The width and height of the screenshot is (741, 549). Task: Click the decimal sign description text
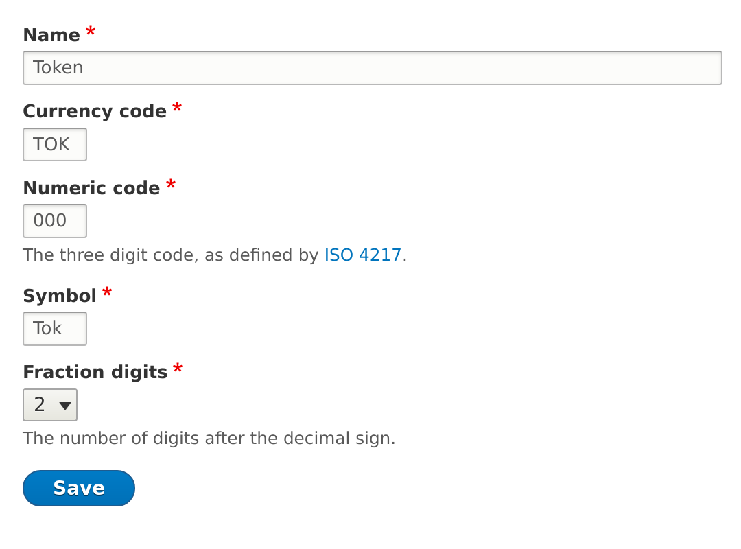point(209,438)
